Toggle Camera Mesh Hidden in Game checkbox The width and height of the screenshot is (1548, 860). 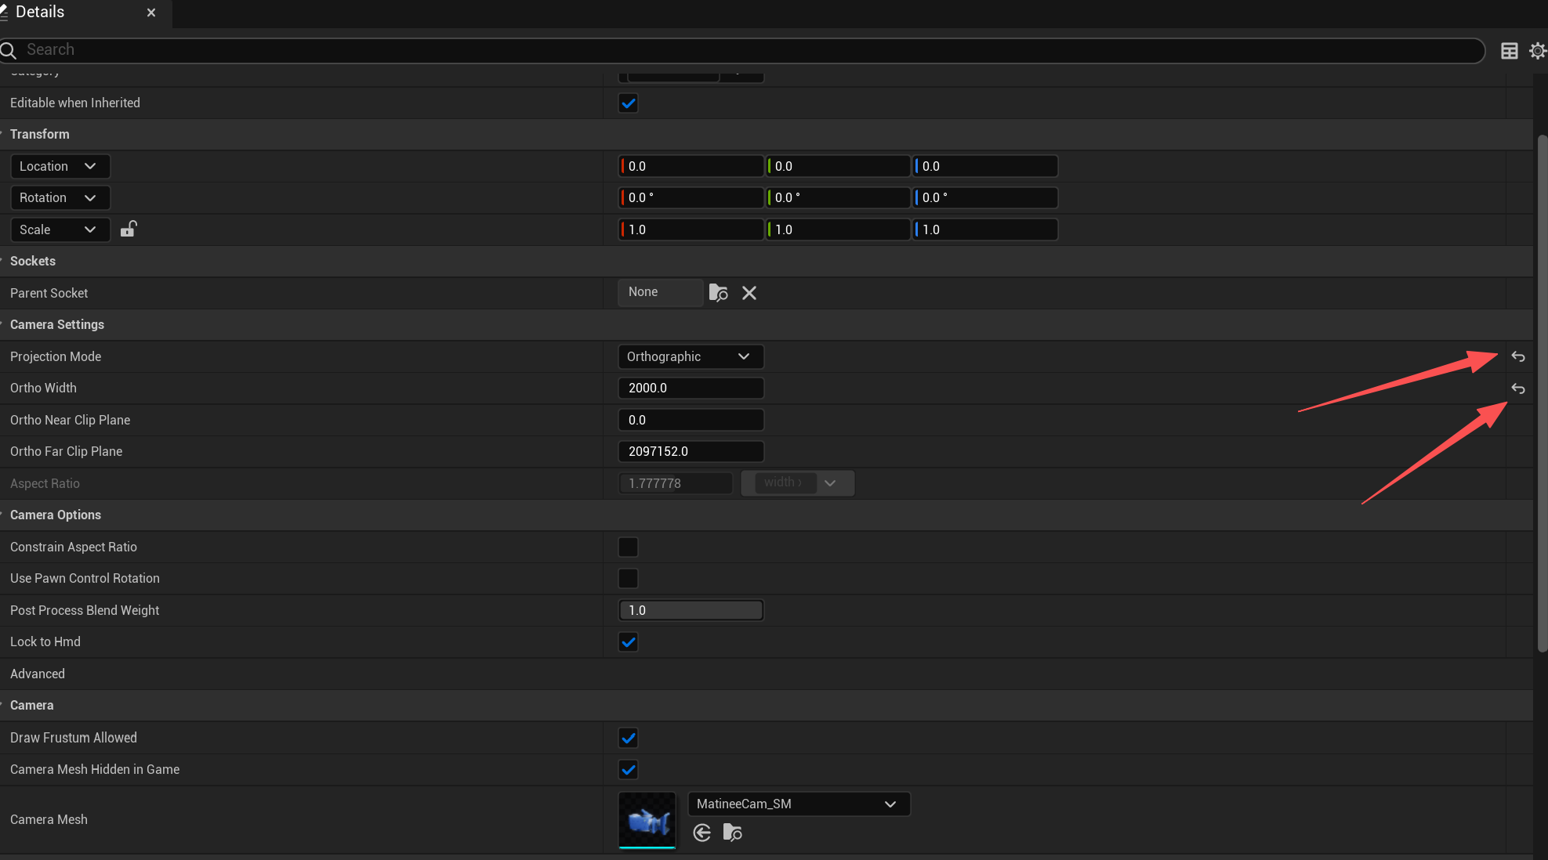point(628,769)
